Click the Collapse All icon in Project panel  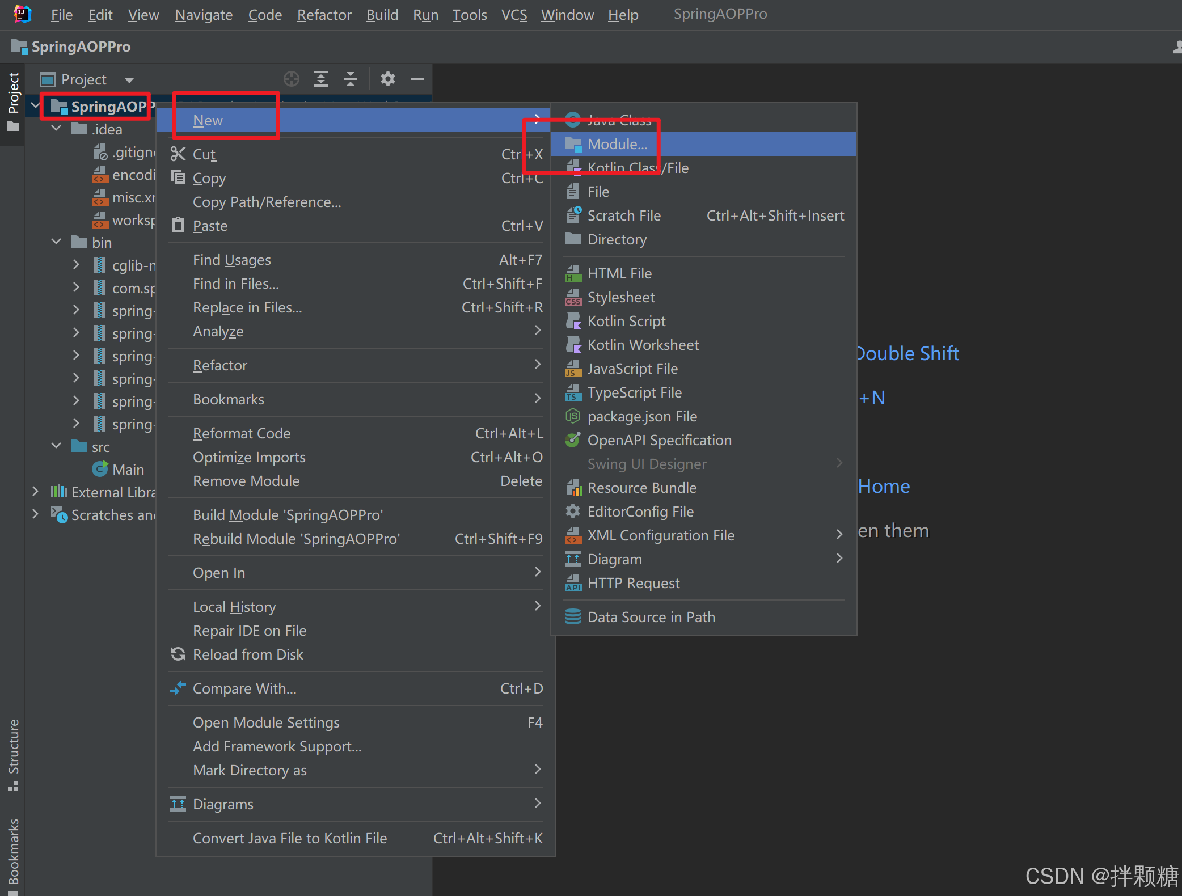click(351, 79)
